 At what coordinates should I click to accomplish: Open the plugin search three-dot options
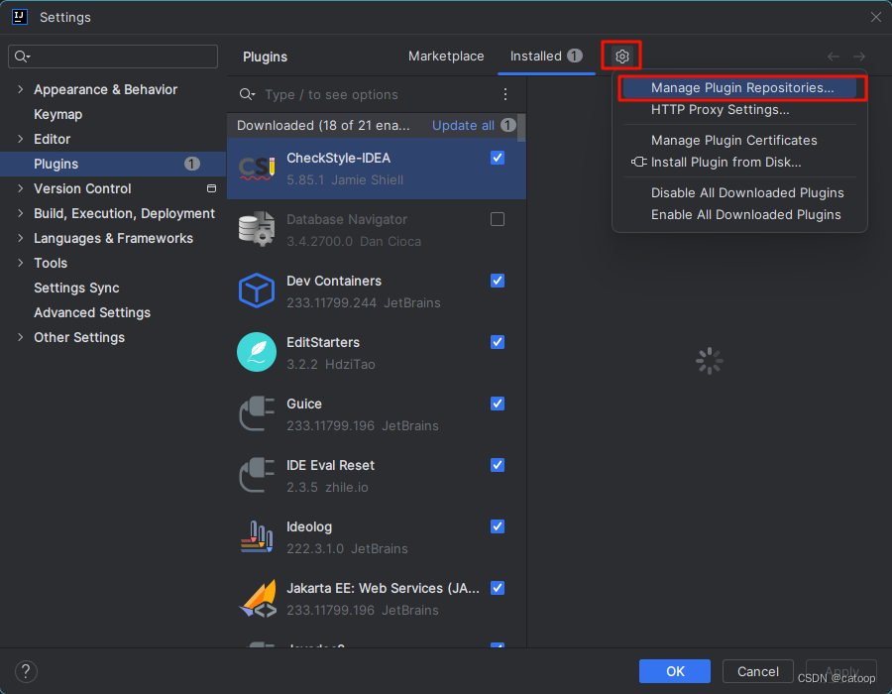tap(505, 94)
